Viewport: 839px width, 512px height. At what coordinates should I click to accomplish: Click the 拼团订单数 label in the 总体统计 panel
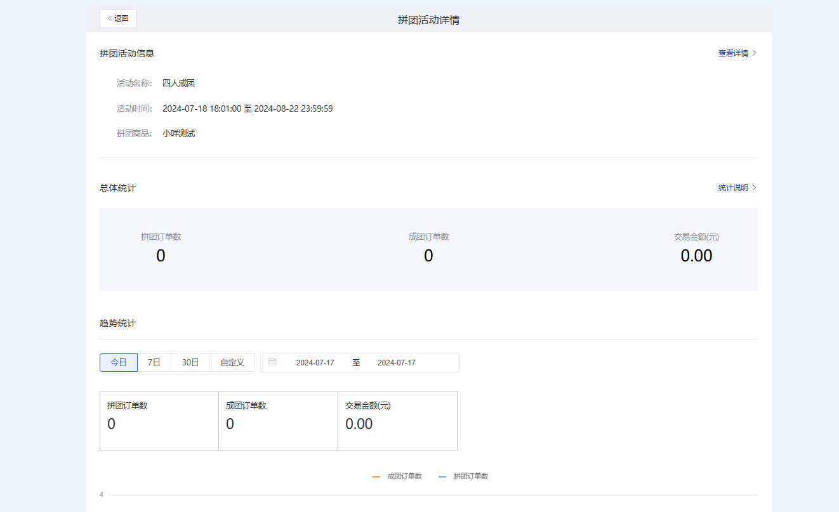click(x=161, y=237)
